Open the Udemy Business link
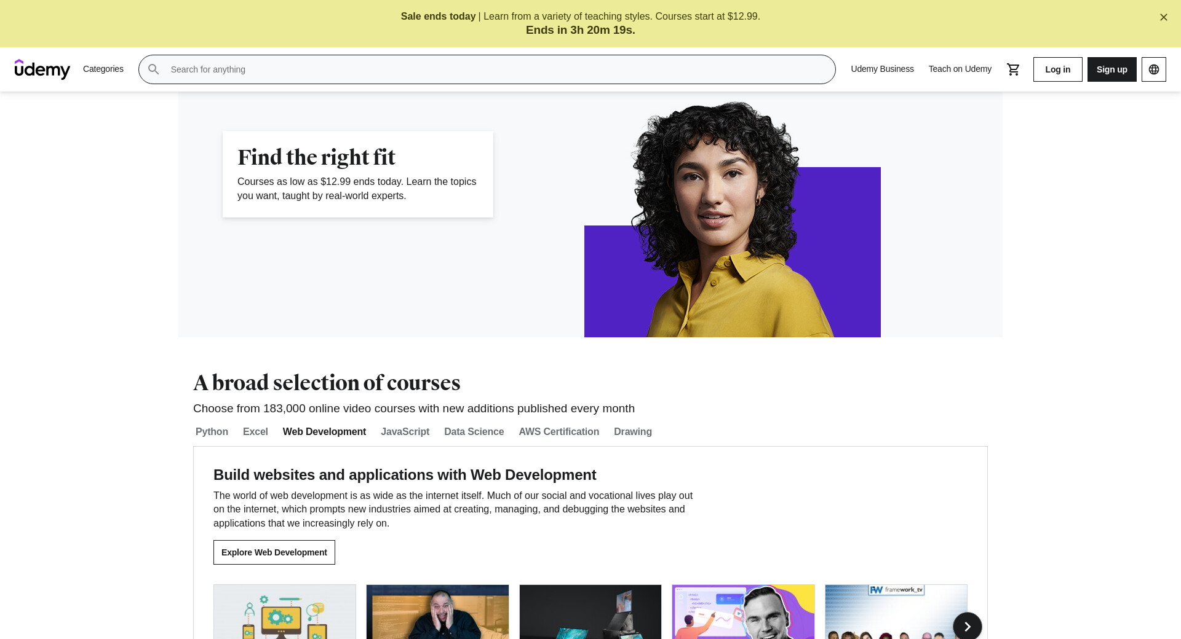Viewport: 1181px width, 639px height. (x=882, y=69)
